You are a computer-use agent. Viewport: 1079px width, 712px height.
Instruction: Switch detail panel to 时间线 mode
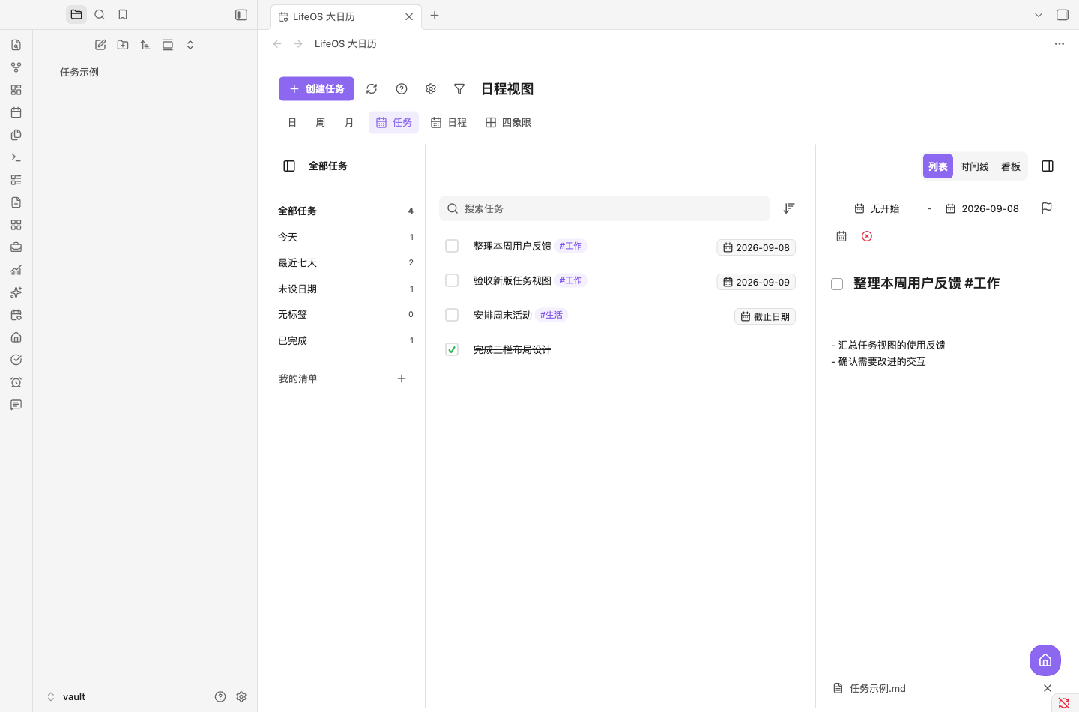(x=974, y=166)
